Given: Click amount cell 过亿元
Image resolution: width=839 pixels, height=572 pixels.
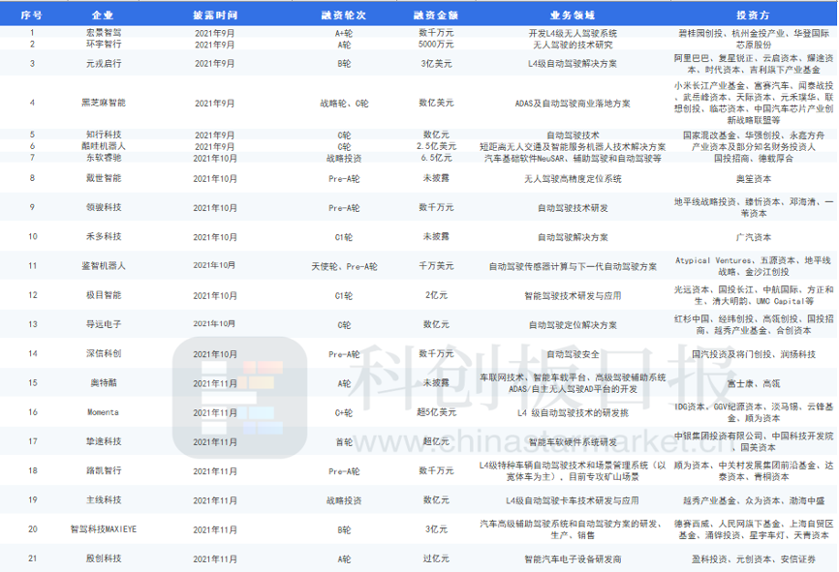Looking at the screenshot, I should 436,558.
